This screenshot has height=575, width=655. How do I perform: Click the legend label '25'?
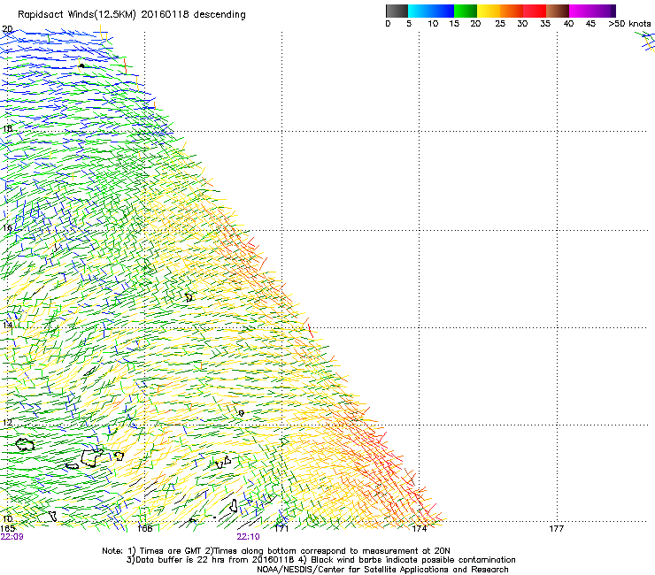[x=500, y=23]
